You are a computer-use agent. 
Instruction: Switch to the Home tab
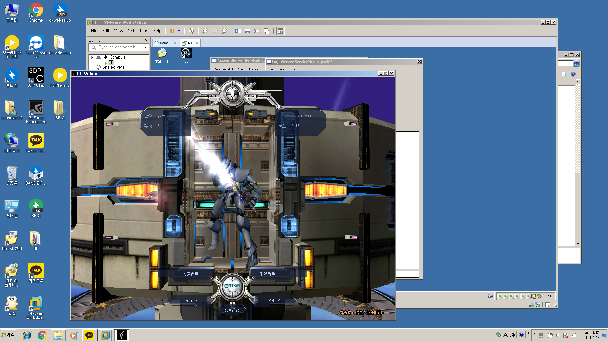[x=164, y=43]
